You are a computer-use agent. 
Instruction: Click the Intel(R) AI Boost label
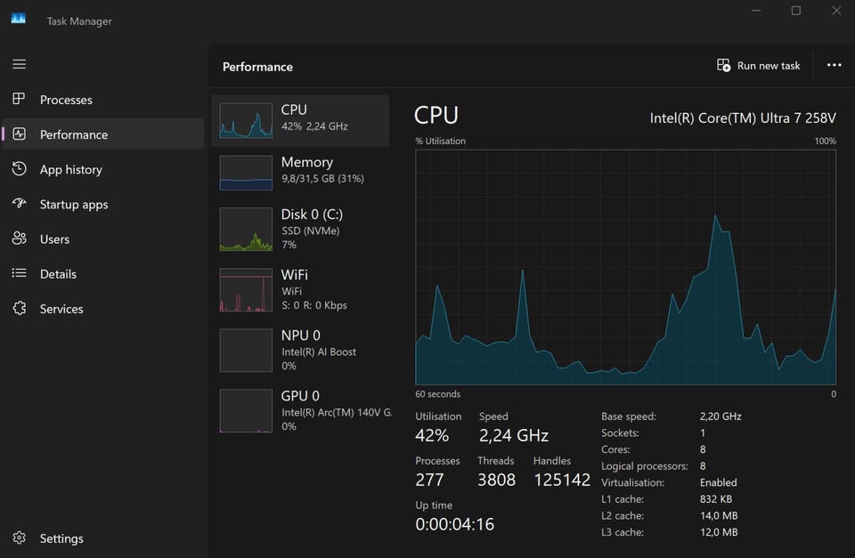(x=319, y=352)
